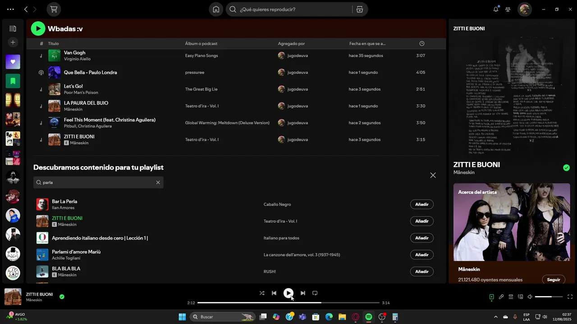This screenshot has height=324, width=577.
Task: Toggle shuffle playback
Action: point(262,293)
